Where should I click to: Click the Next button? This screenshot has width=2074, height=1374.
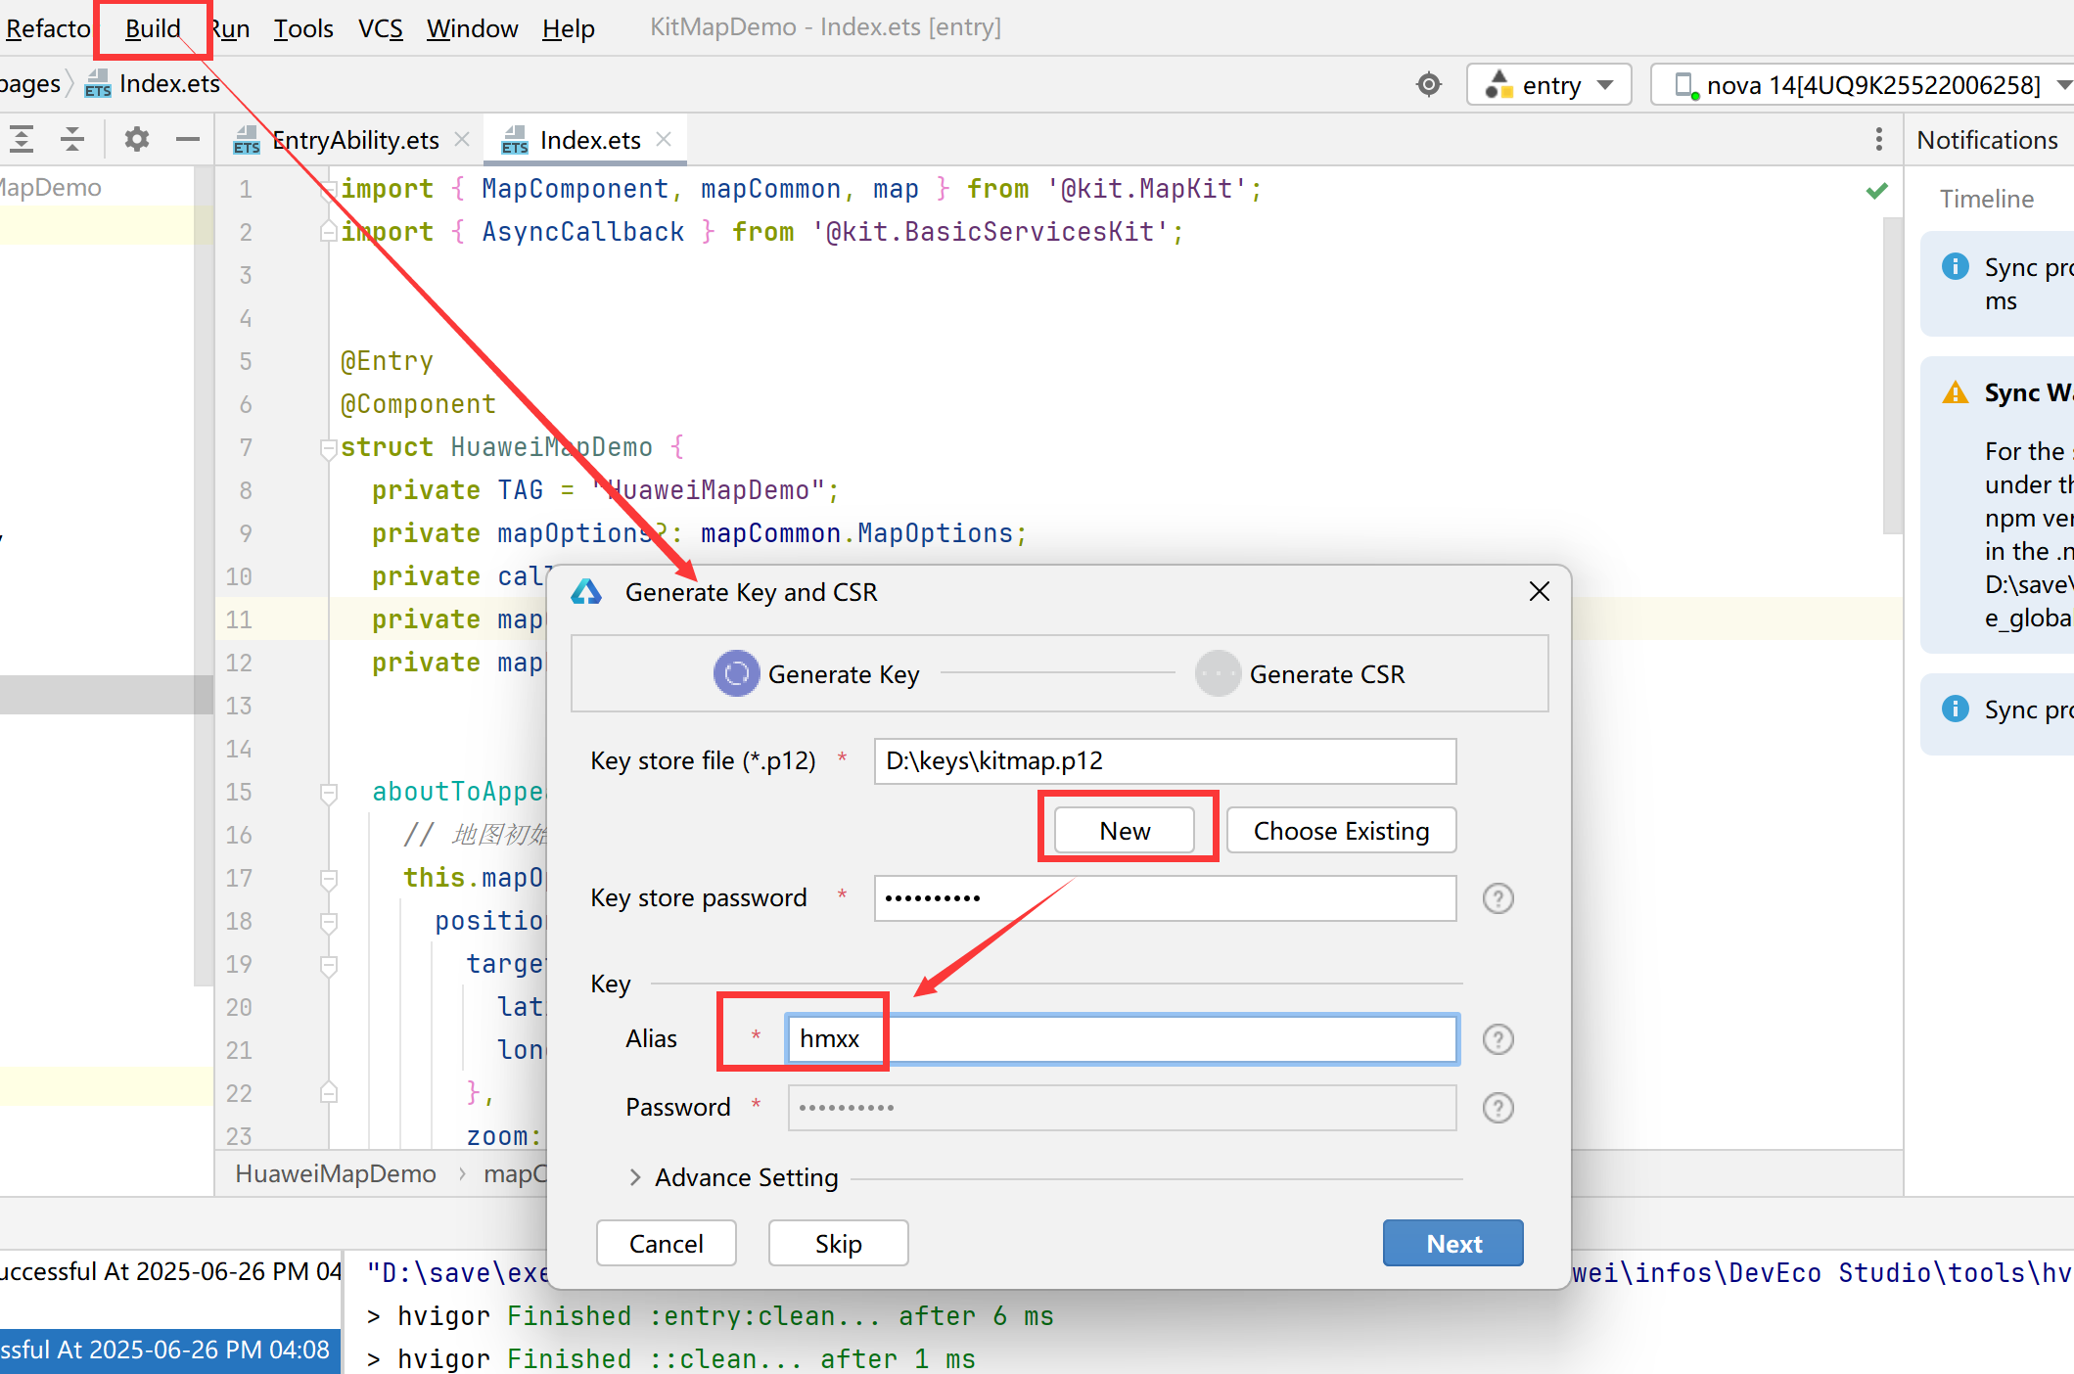tap(1452, 1244)
